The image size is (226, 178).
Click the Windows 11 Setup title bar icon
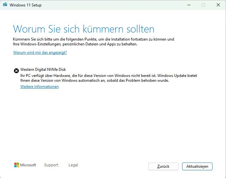tap(5, 4)
